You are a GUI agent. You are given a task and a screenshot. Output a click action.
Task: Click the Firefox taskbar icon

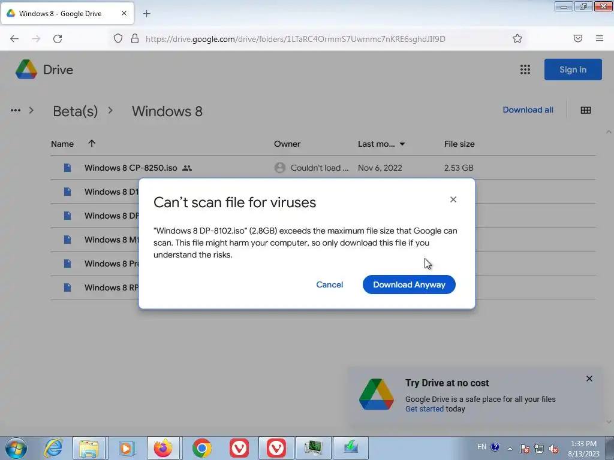pyautogui.click(x=163, y=448)
